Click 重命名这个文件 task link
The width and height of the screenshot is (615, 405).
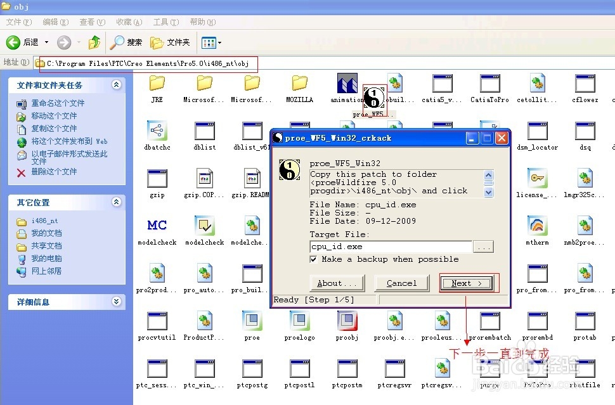pyautogui.click(x=58, y=103)
